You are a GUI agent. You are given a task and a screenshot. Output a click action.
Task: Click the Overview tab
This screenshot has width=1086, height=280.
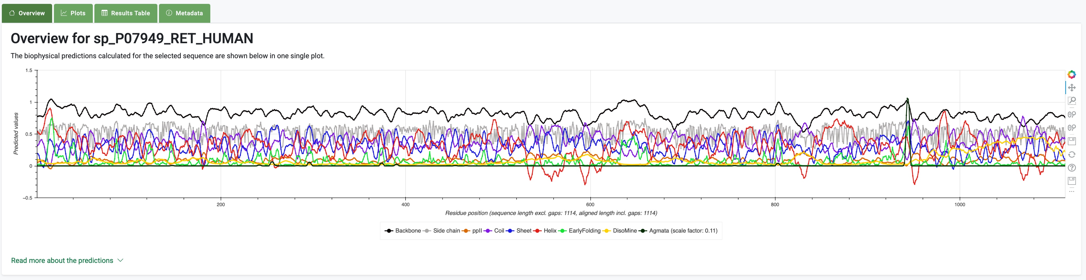[x=27, y=13]
